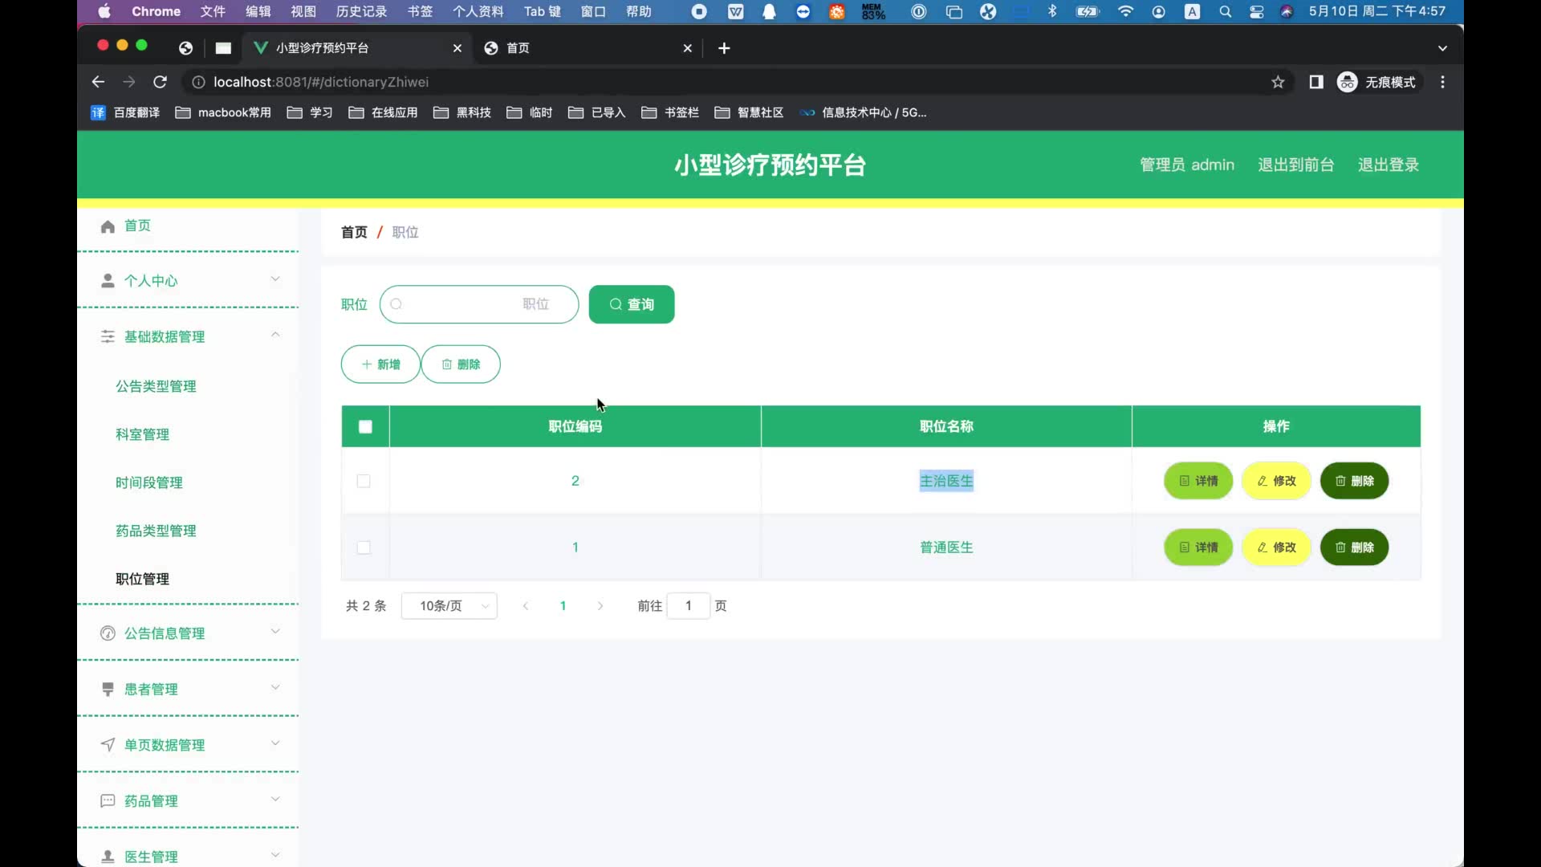Open 详情 for 主治医生 row
Viewport: 1541px width, 867px height.
tap(1198, 481)
